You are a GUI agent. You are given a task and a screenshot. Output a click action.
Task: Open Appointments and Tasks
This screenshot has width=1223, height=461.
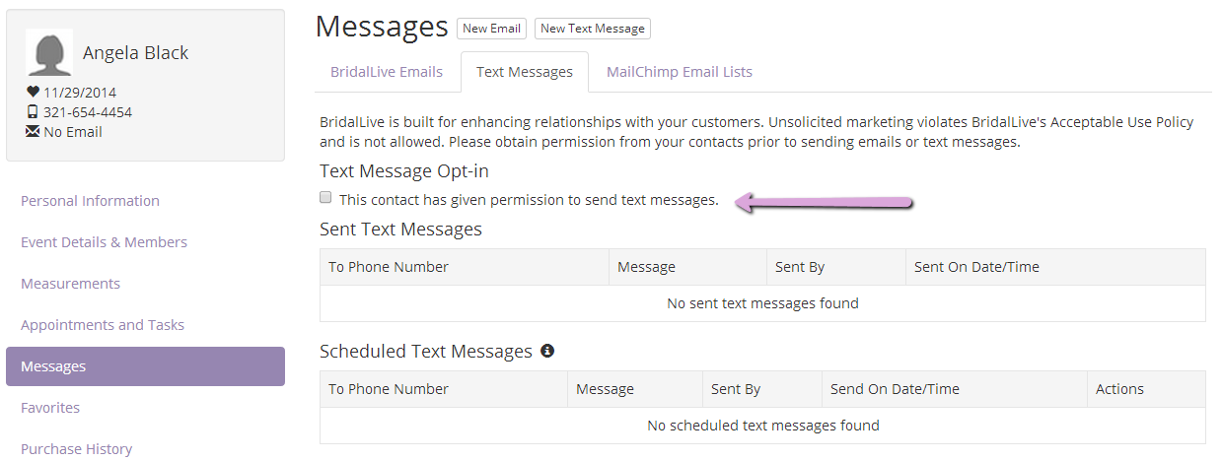103,325
